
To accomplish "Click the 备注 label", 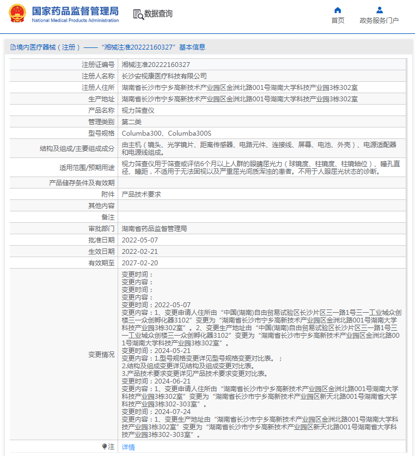I will [108, 217].
